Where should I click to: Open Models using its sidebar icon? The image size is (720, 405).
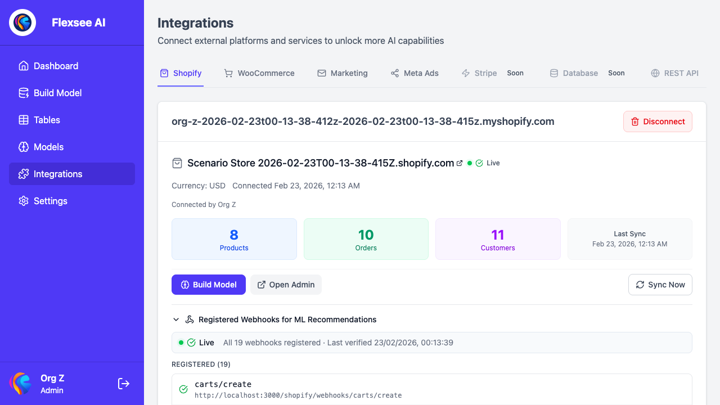[x=23, y=147]
